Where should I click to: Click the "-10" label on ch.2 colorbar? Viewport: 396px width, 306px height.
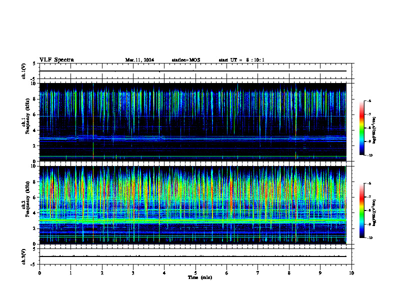point(369,238)
